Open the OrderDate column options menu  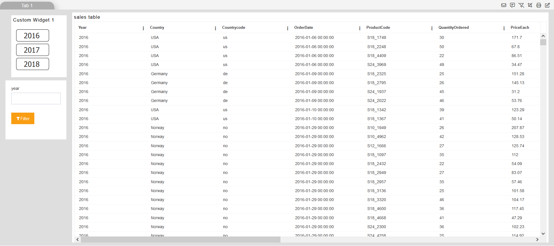360,28
